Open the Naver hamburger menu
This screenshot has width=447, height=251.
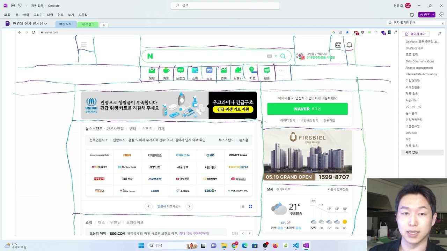coord(84,45)
